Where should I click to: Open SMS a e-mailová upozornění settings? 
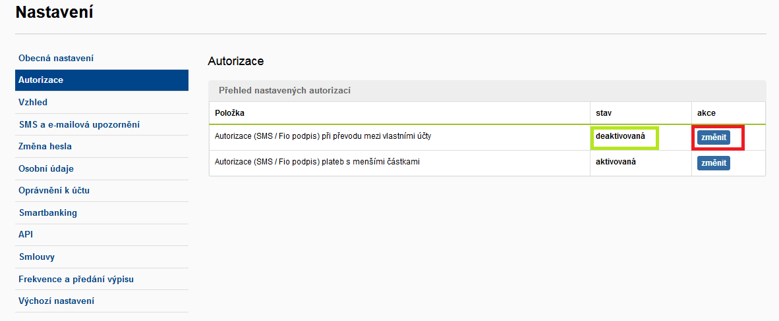(101, 124)
